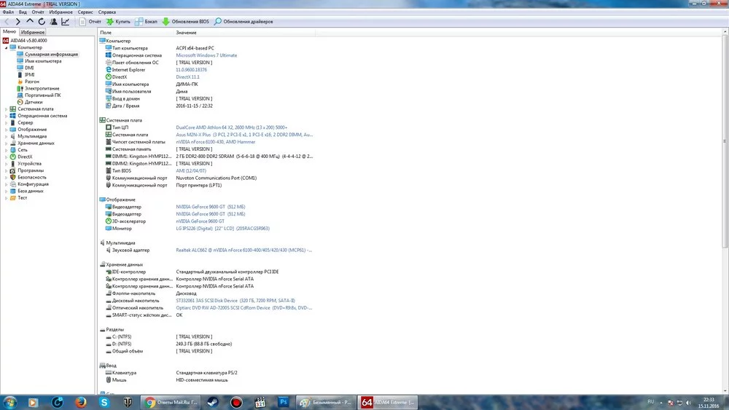Viewport: 729px width, 410px height.
Task: Click the Купить toolbar button
Action: click(x=118, y=22)
